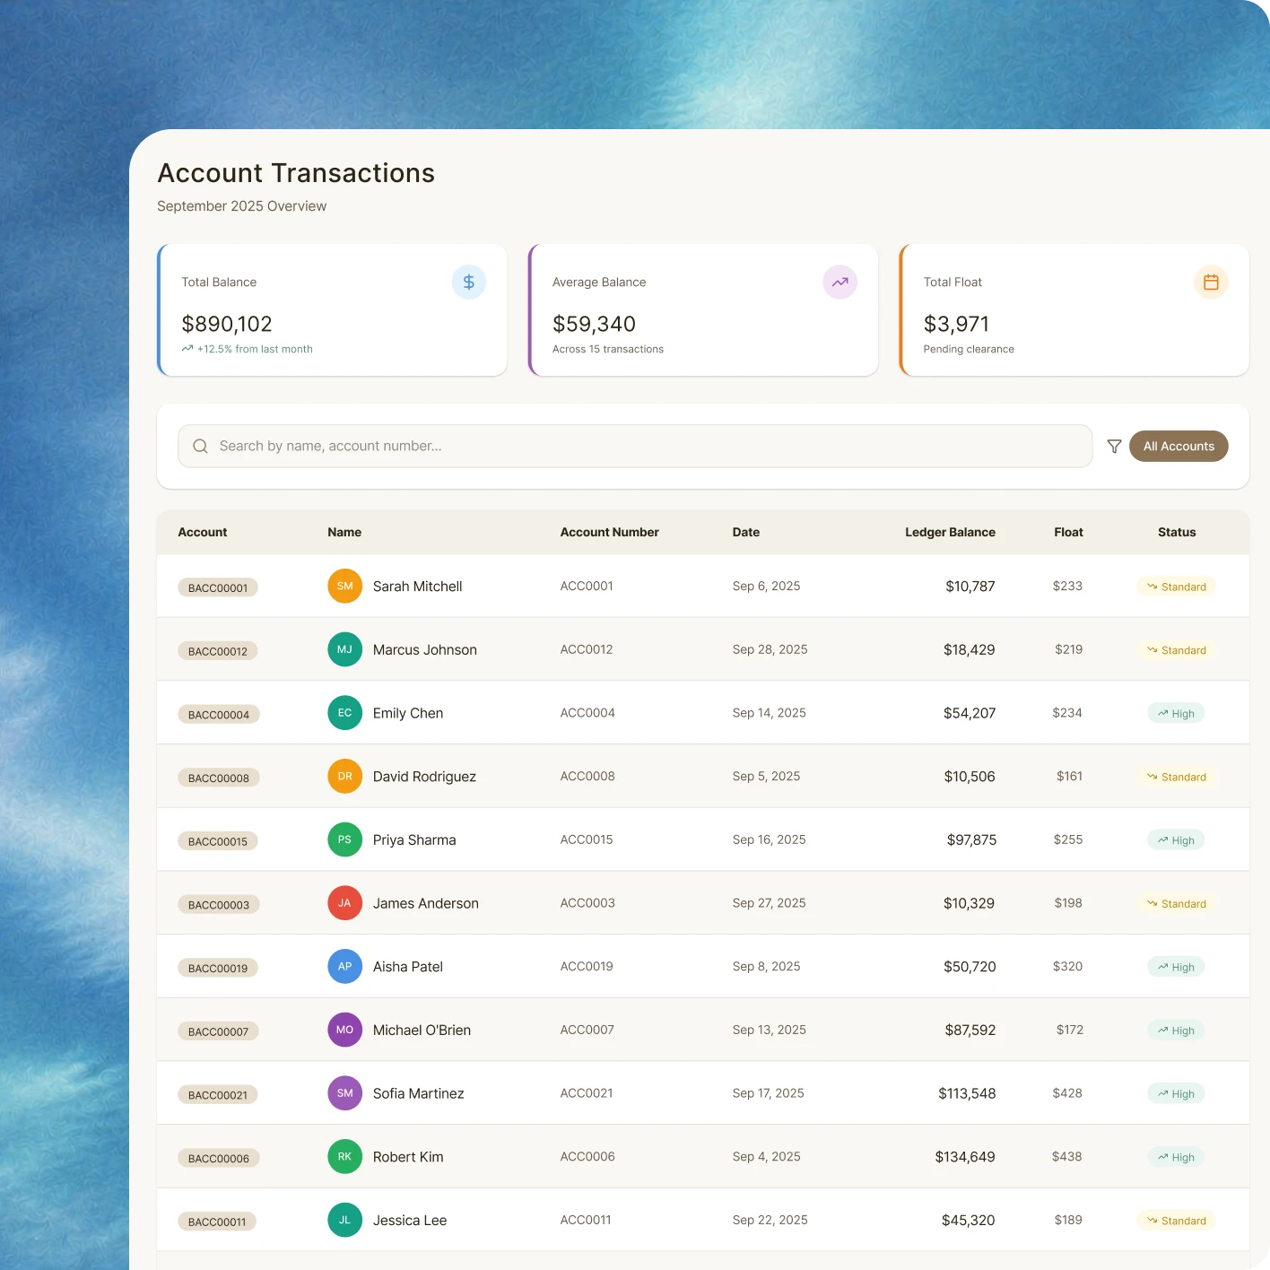Click Jessica Lee's Standard status badge
The height and width of the screenshot is (1270, 1270).
click(1176, 1221)
